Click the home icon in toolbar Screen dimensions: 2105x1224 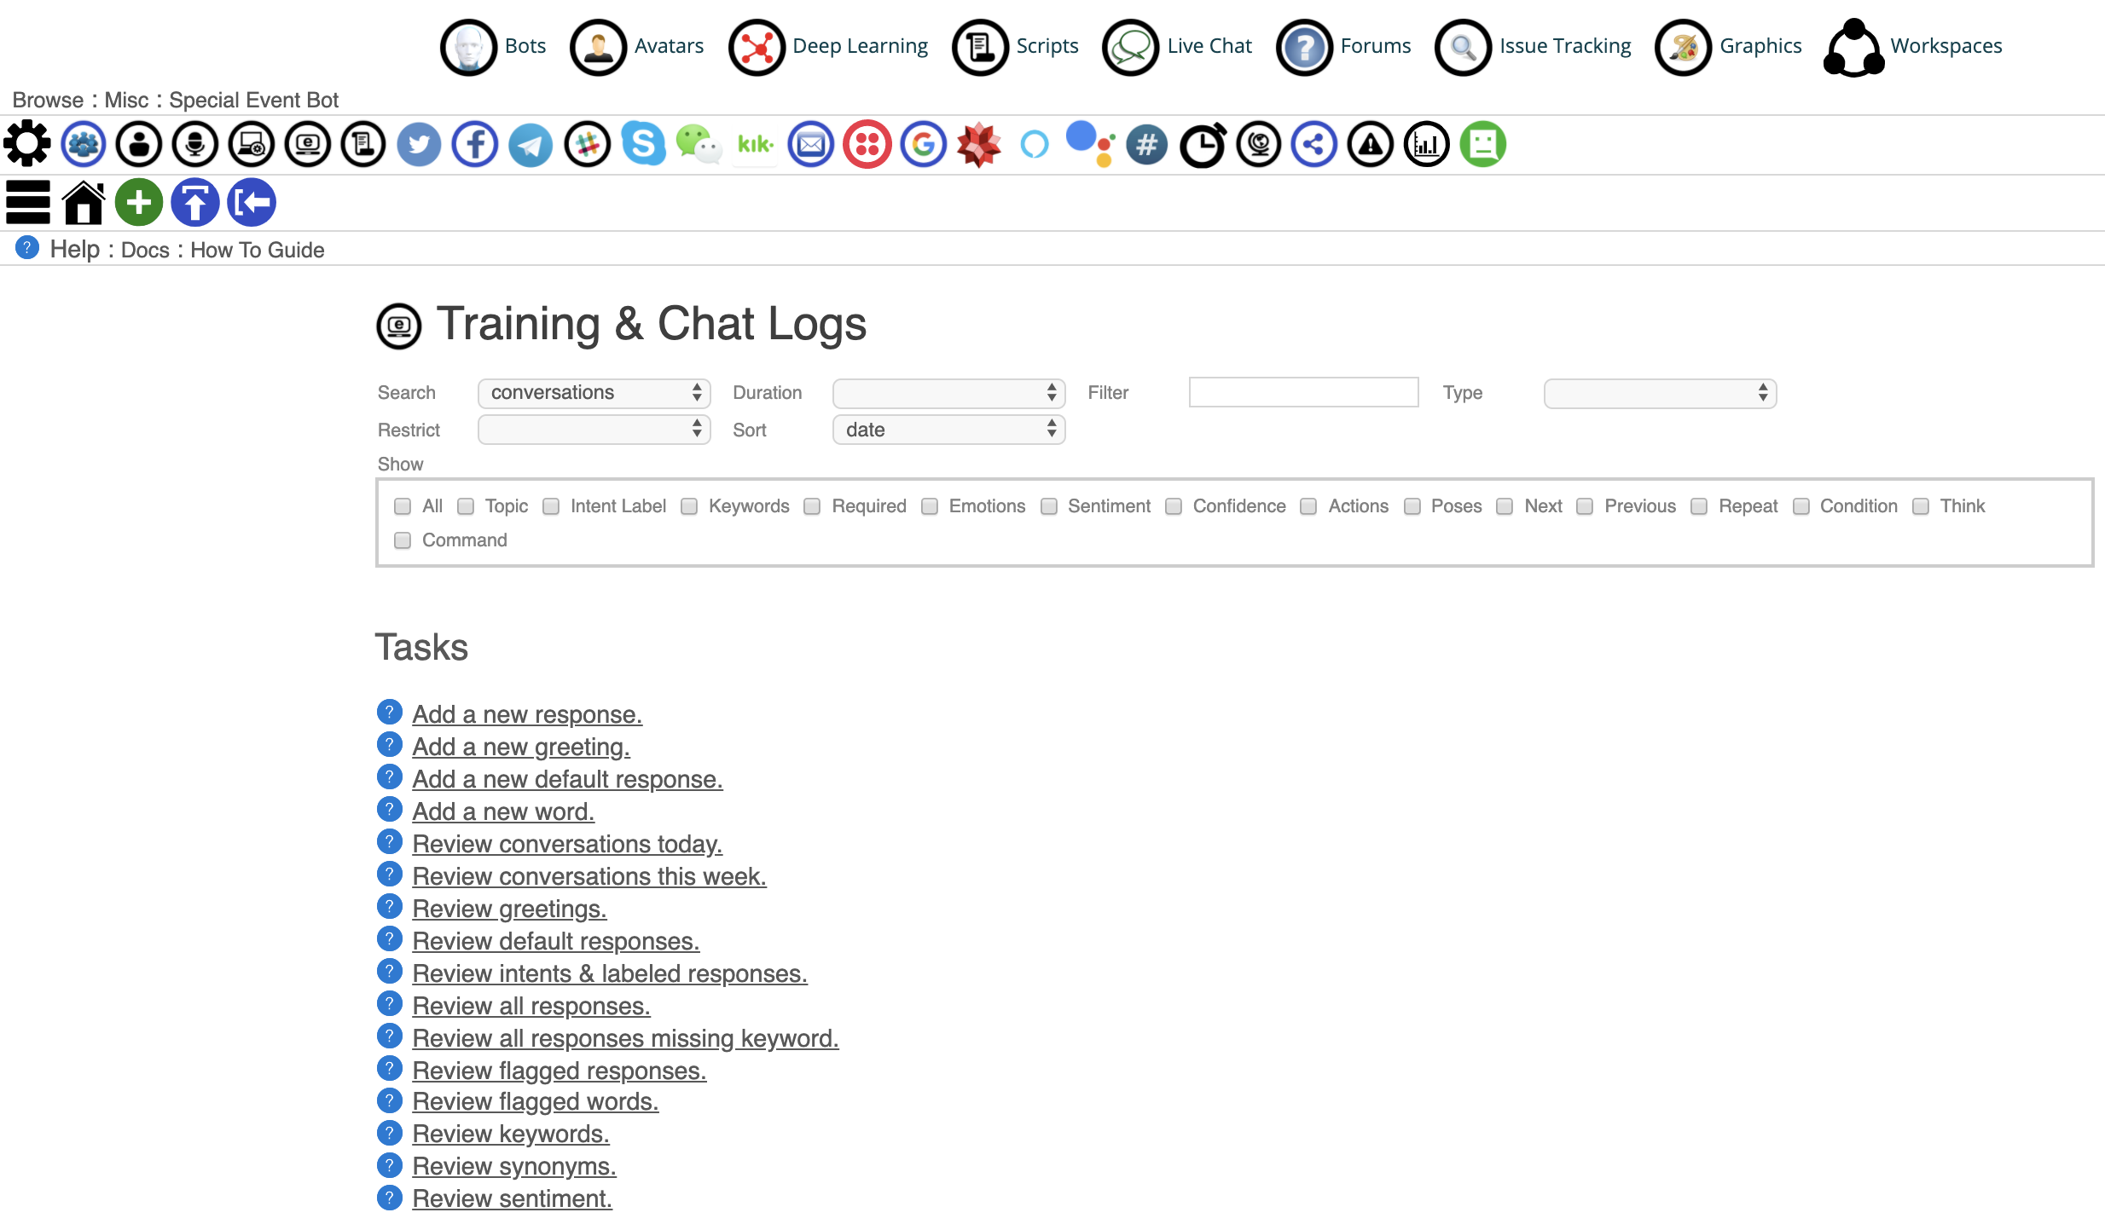coord(84,203)
